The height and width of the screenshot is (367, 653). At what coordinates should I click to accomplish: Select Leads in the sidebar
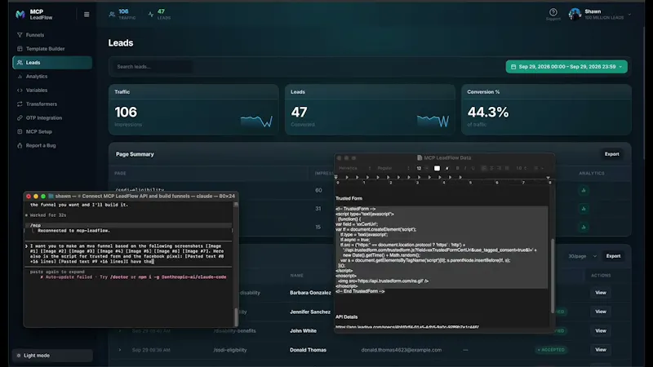coord(52,63)
